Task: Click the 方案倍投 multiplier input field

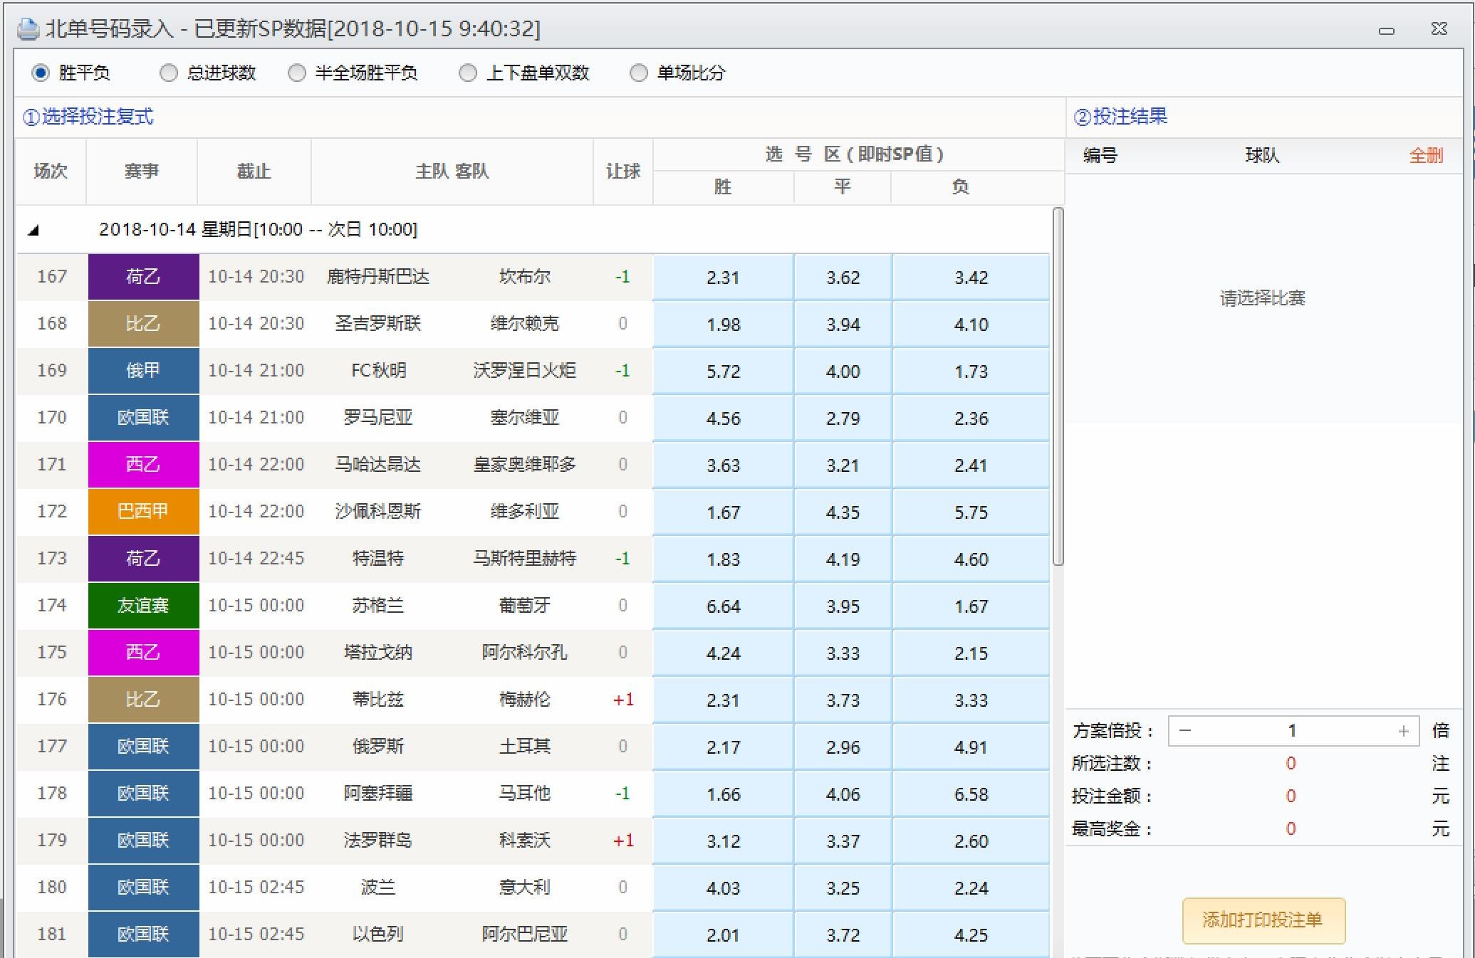Action: click(1293, 731)
